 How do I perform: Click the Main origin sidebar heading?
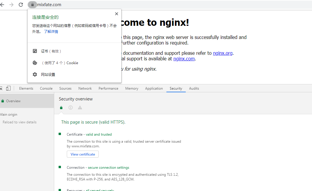tap(8, 115)
